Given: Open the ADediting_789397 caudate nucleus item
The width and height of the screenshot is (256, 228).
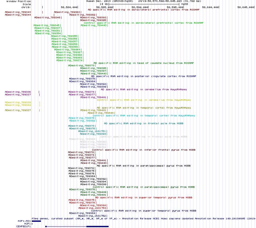Looking at the screenshot, I should [93, 71].
